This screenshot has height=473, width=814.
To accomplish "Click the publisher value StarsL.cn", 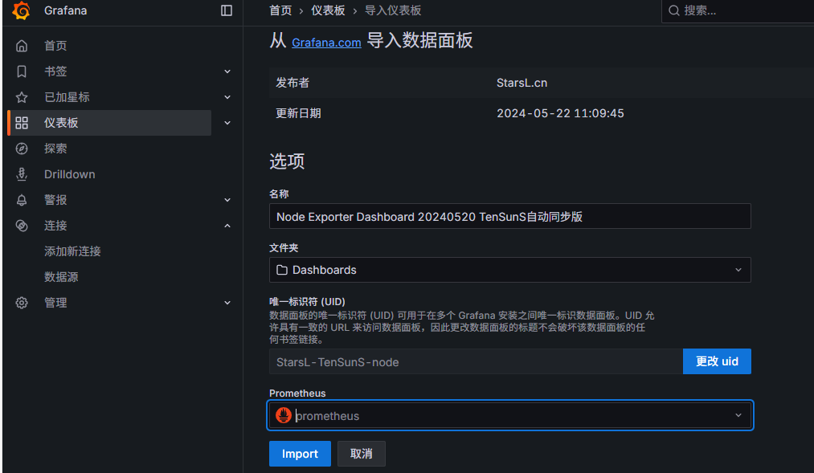I will (x=522, y=83).
